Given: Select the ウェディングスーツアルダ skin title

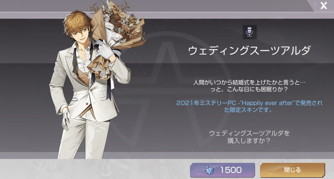Looking at the screenshot, I should pyautogui.click(x=249, y=51).
